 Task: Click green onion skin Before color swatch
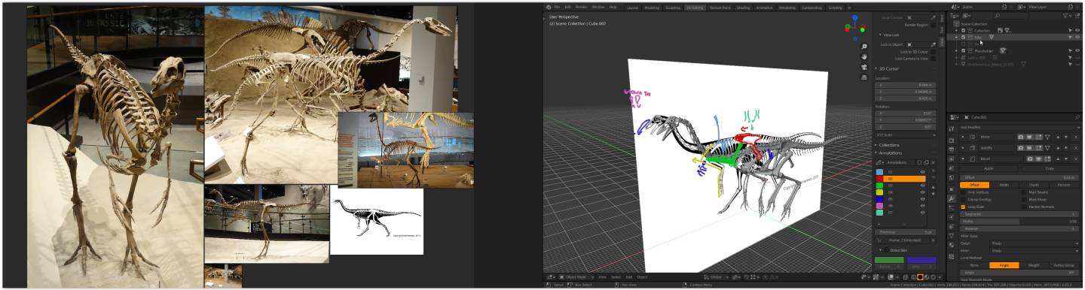[x=889, y=260]
